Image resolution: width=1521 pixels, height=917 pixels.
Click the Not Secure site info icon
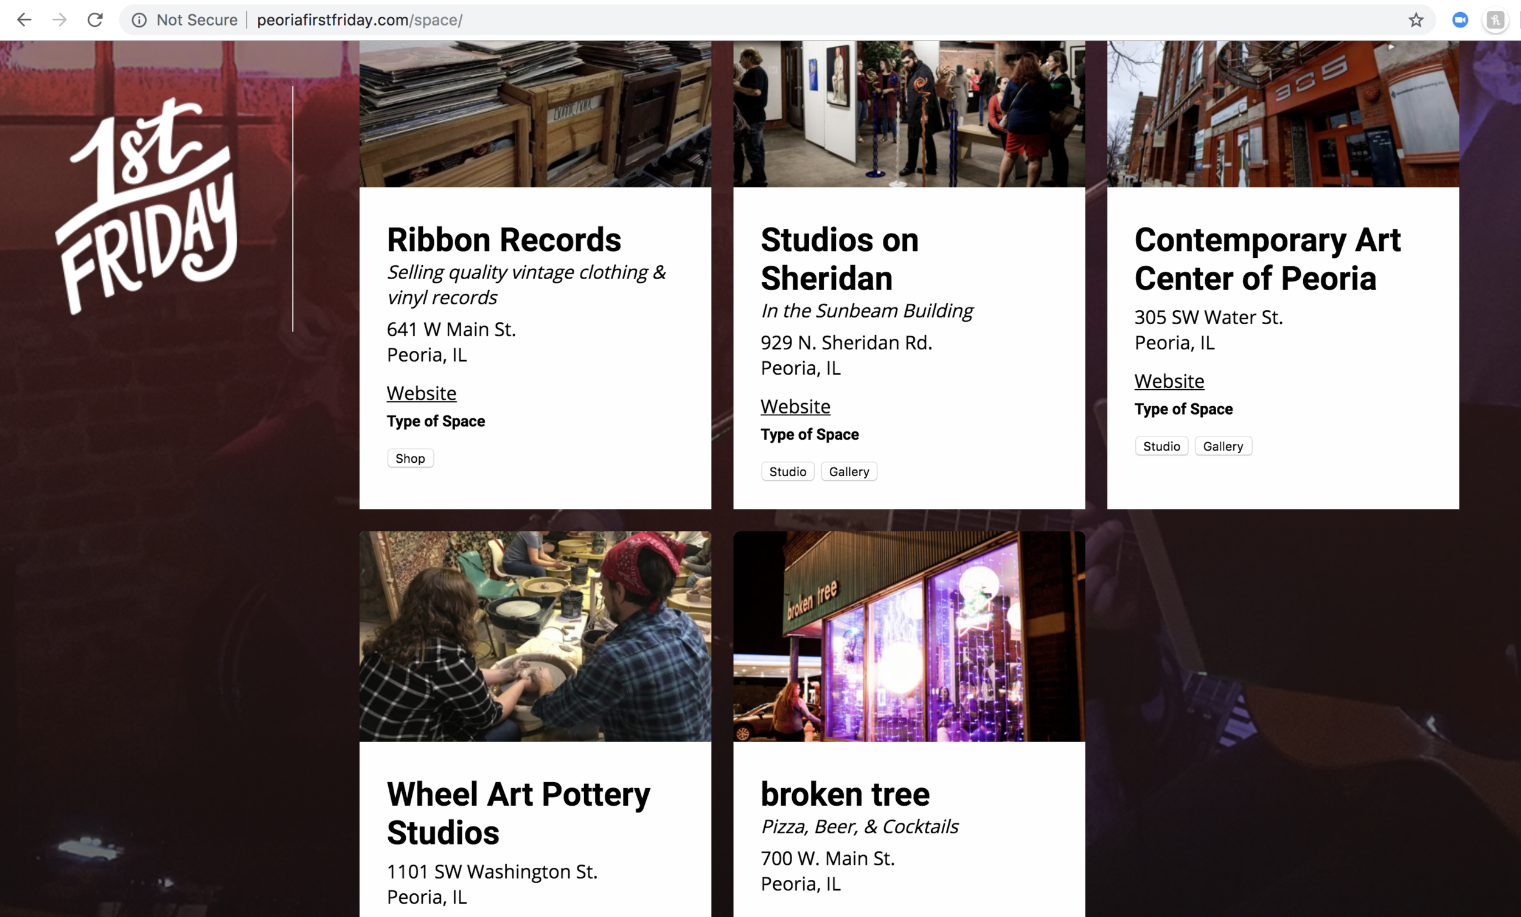[139, 19]
